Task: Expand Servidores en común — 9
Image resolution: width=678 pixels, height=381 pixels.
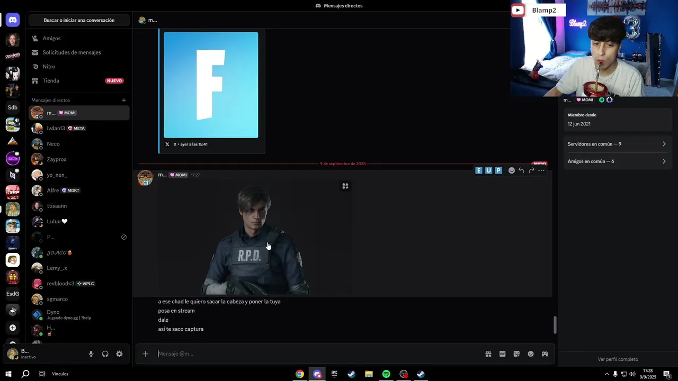Action: (x=617, y=144)
